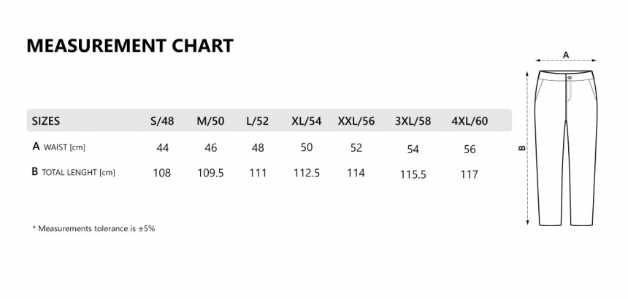
Task: Select the 4XL/60 size column header
Action: pos(470,121)
